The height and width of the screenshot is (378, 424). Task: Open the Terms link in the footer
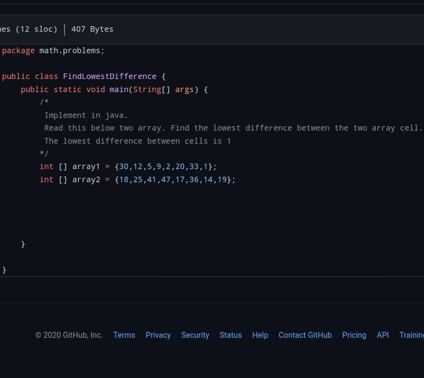tap(124, 335)
